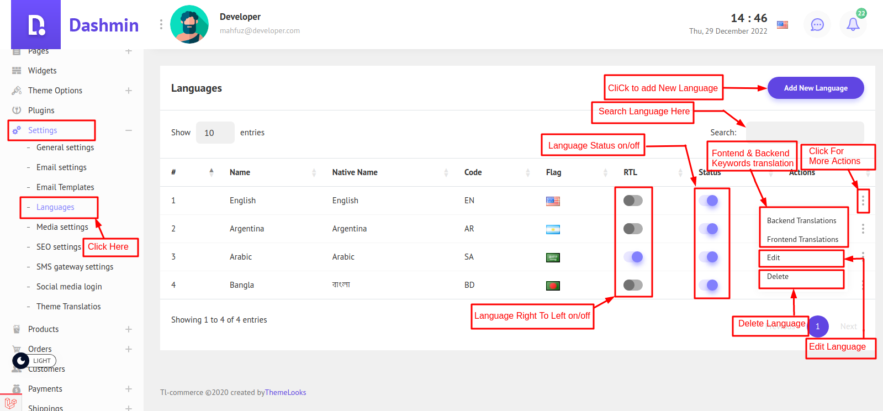This screenshot has height=411, width=883.
Task: Open the chat messages icon
Action: [817, 24]
